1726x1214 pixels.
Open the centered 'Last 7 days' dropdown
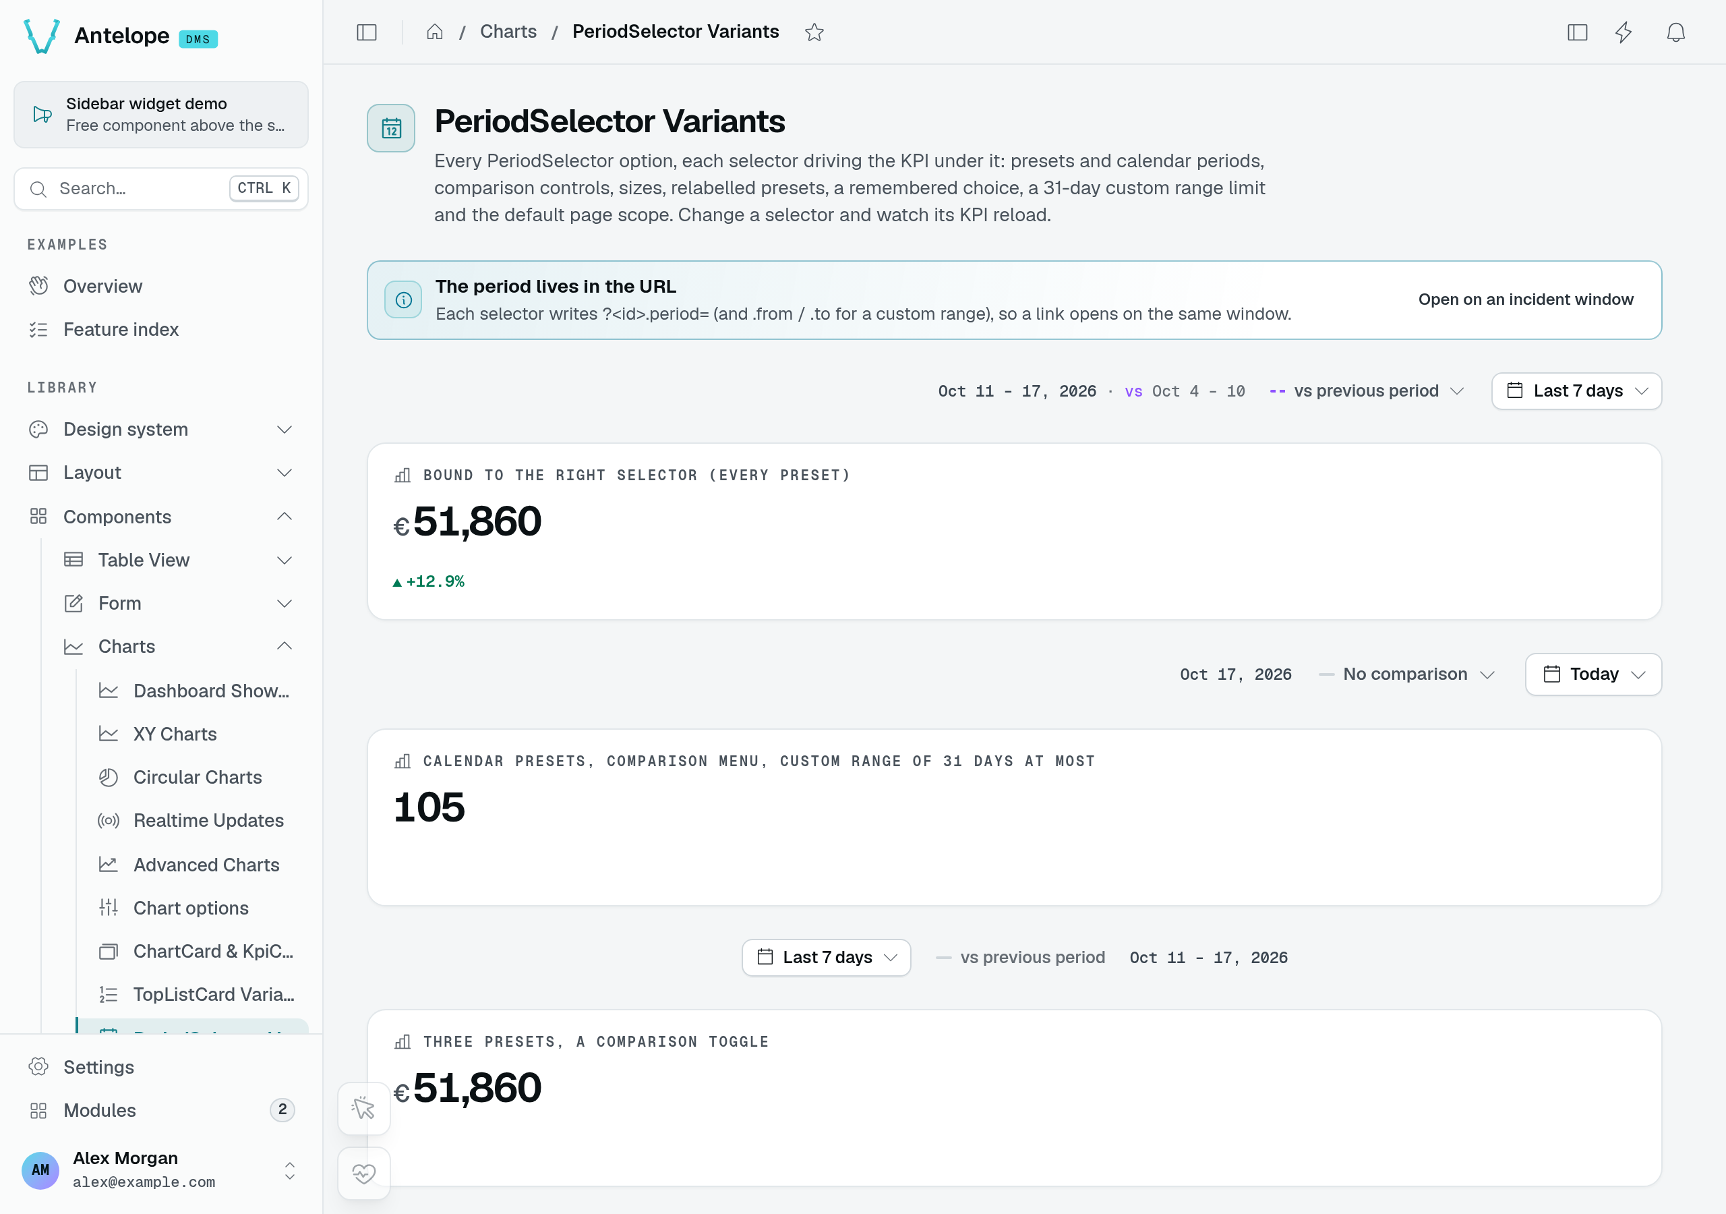(x=826, y=958)
